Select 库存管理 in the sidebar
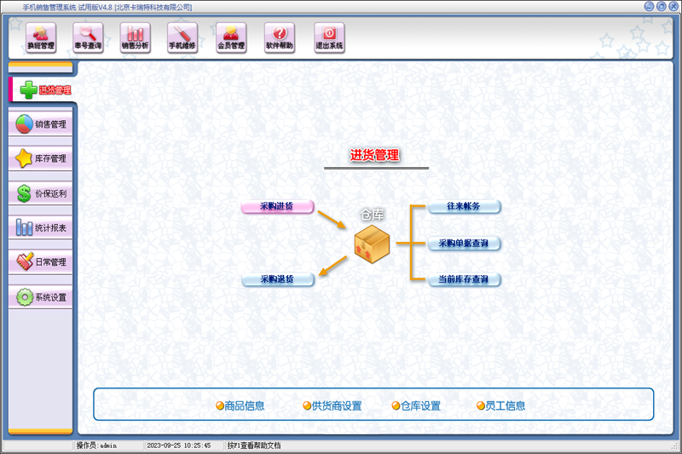The height and width of the screenshot is (454, 682). pos(40,158)
